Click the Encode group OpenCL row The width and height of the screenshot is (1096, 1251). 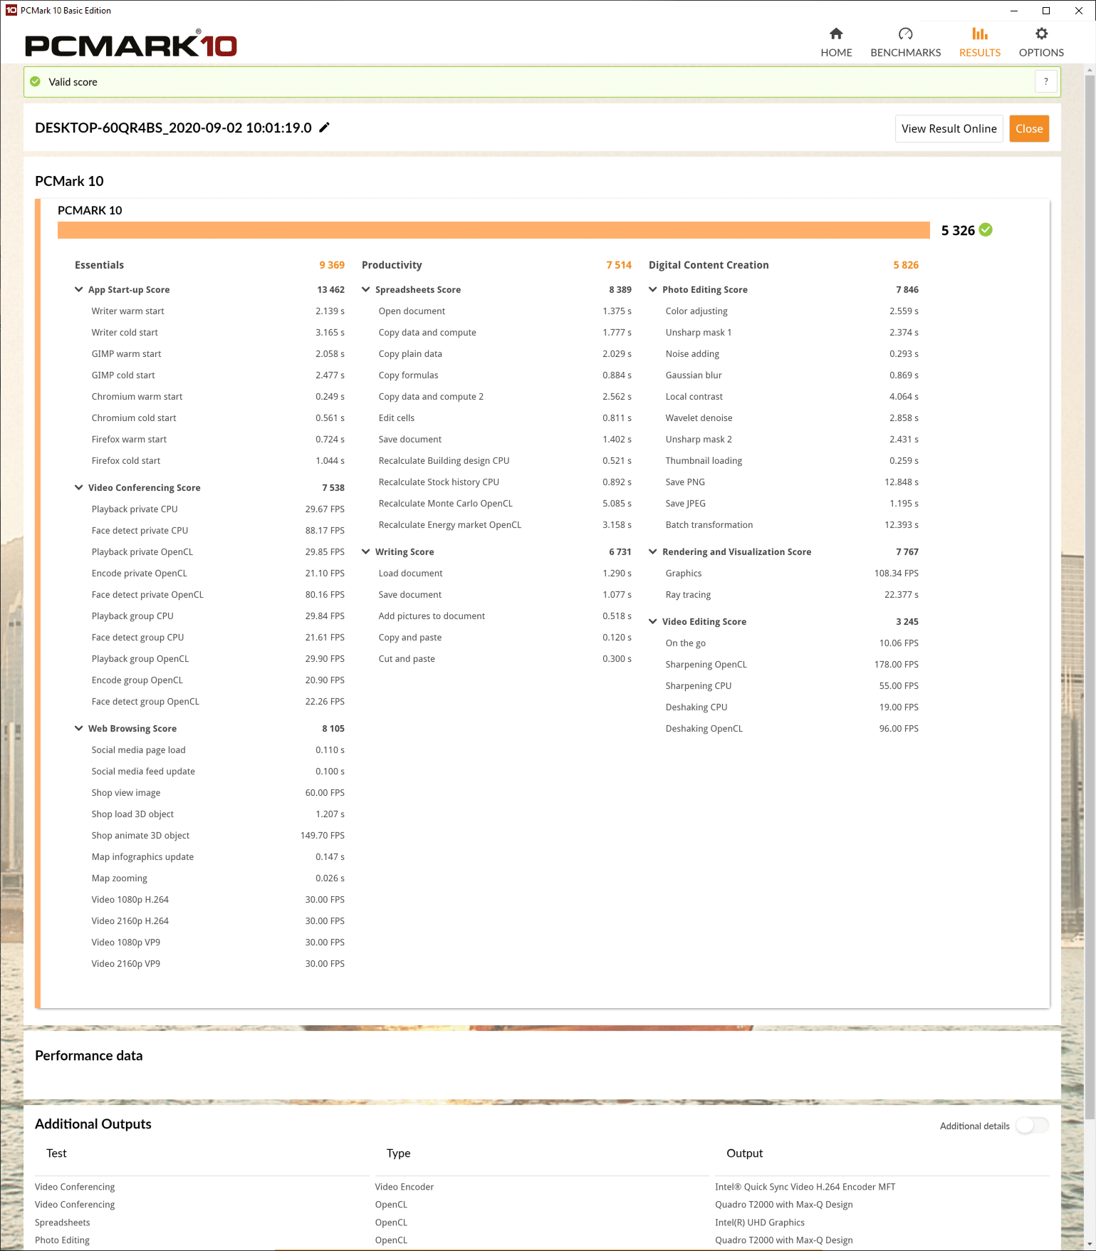pos(218,680)
